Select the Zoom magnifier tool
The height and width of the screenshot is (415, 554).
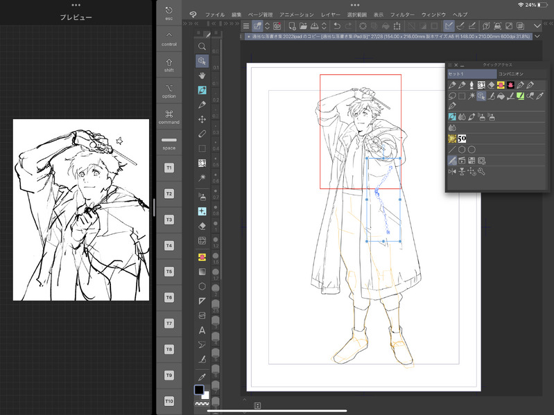[x=202, y=46]
